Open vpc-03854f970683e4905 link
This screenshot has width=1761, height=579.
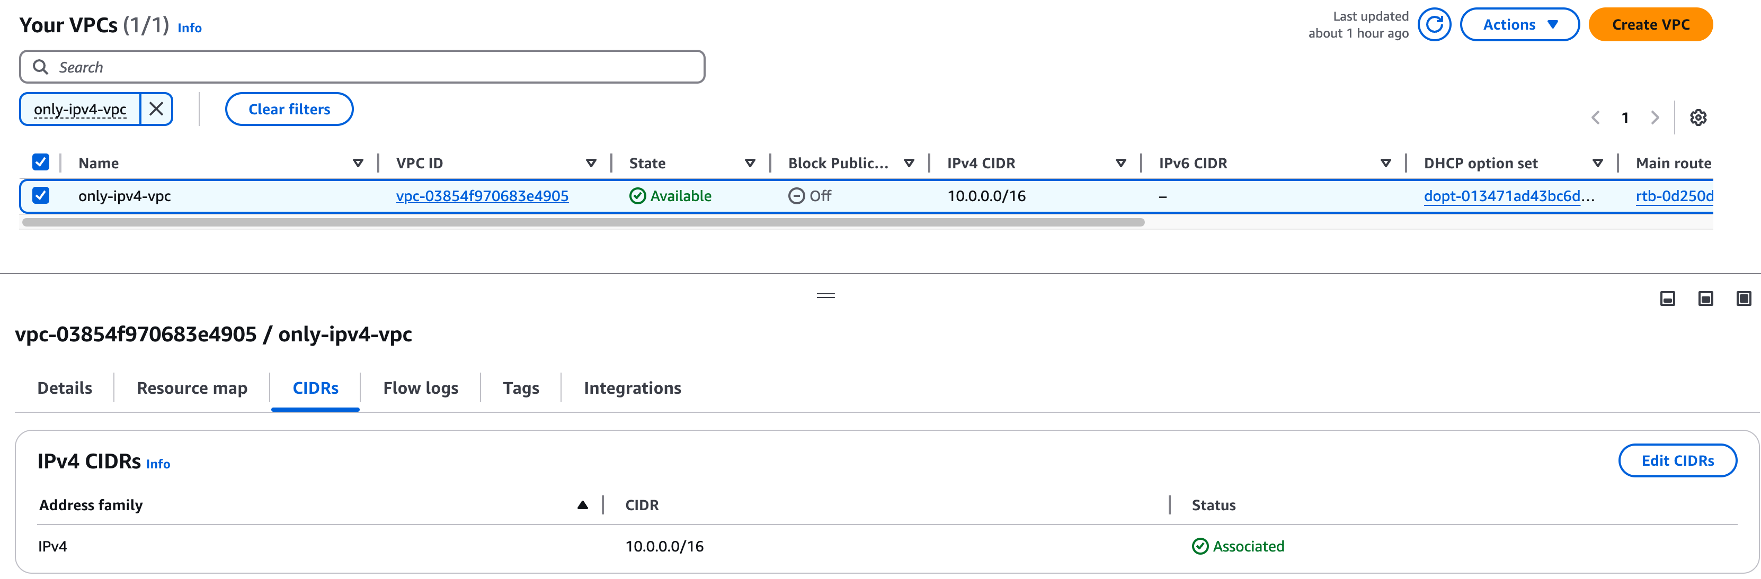pos(482,196)
